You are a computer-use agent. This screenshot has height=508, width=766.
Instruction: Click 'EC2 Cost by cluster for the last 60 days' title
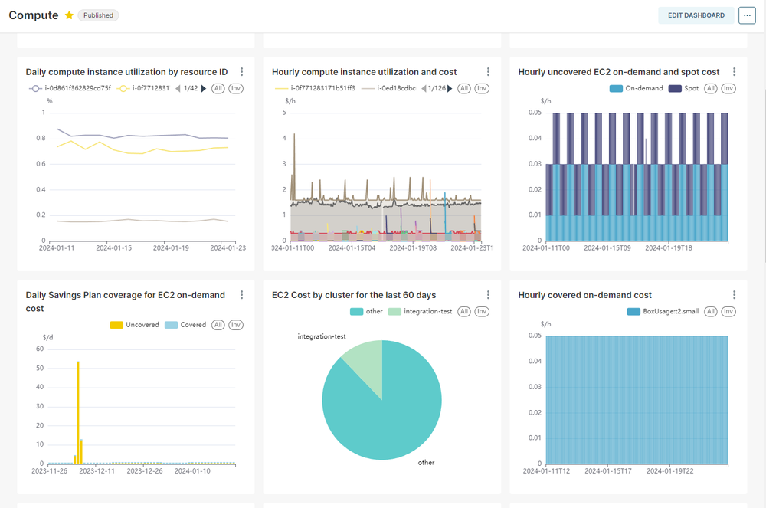354,295
